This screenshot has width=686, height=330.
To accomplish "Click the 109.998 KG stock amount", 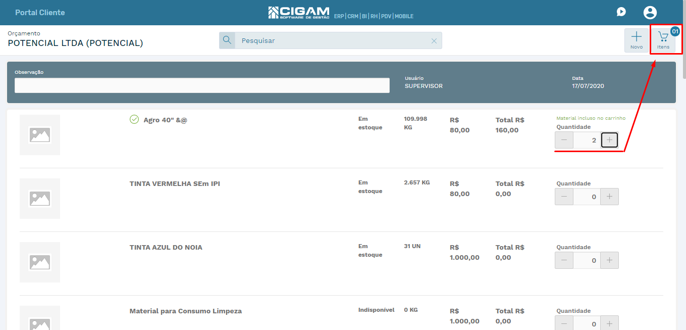I will click(415, 123).
